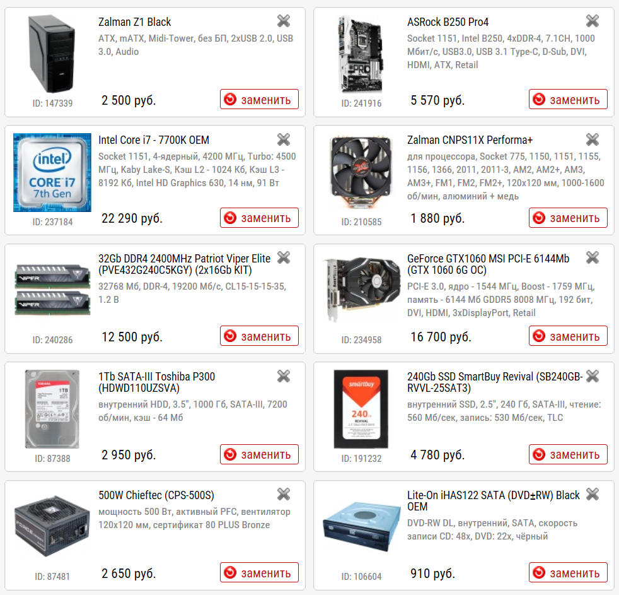Open Intel Core i7 processor thumbnail

tap(52, 173)
